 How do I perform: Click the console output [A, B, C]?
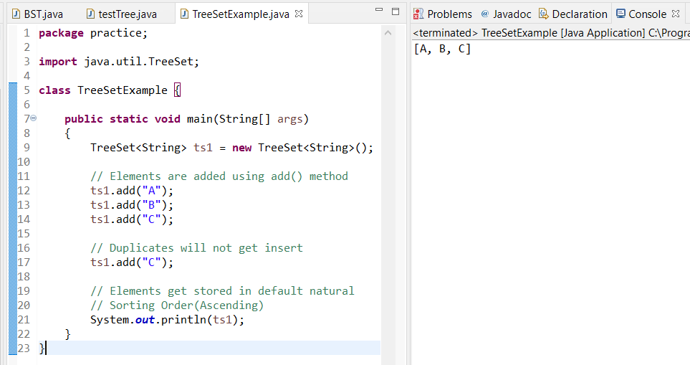442,49
